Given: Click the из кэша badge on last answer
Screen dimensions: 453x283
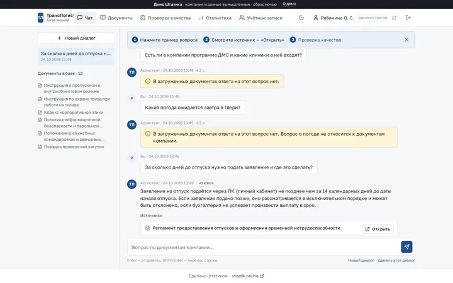Looking at the screenshot, I should (206, 183).
